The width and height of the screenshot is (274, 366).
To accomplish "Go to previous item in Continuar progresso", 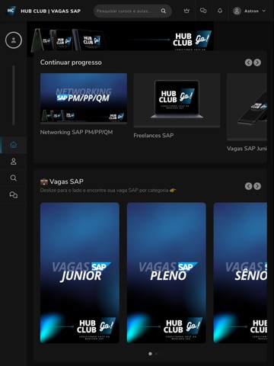I will (x=249, y=63).
